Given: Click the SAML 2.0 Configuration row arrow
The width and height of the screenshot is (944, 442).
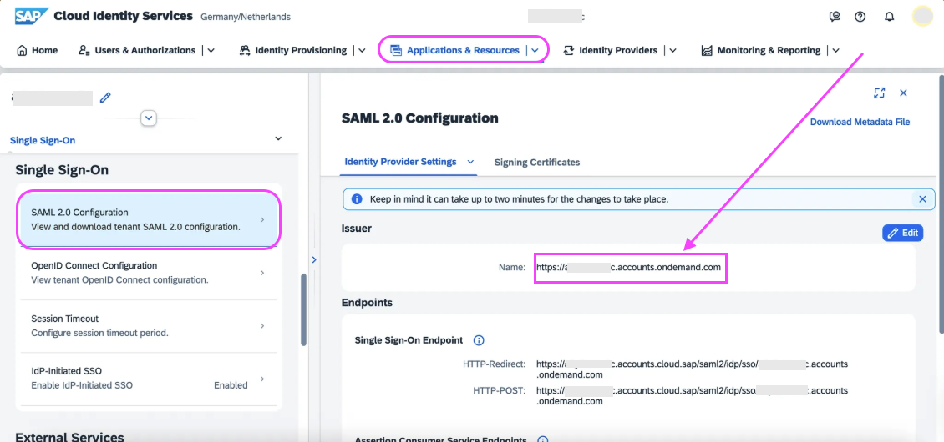Looking at the screenshot, I should coord(261,220).
